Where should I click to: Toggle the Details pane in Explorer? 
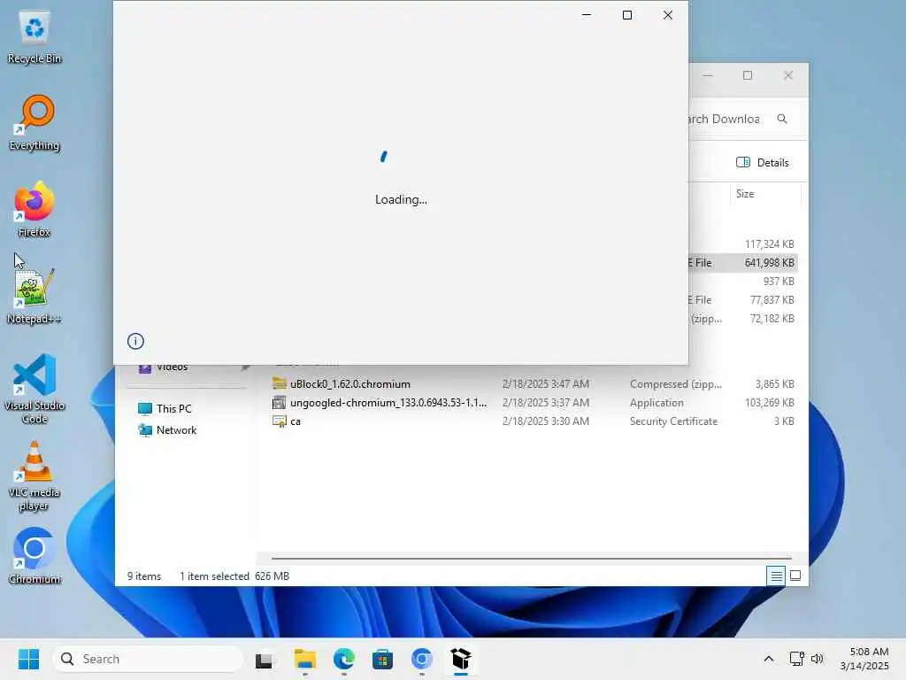pyautogui.click(x=763, y=163)
